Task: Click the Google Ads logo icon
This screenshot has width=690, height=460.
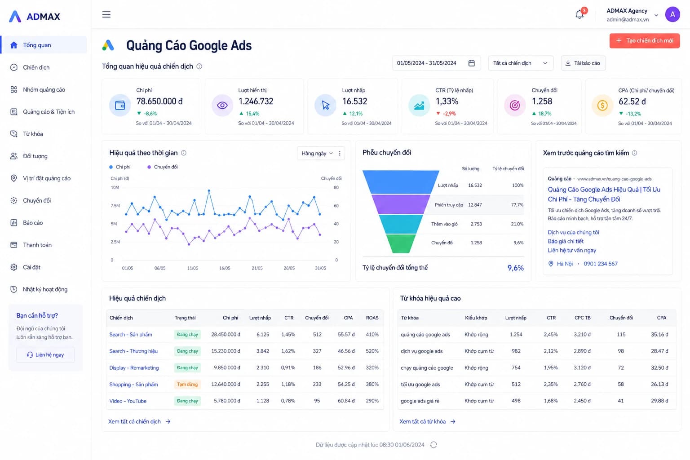Action: [x=108, y=45]
